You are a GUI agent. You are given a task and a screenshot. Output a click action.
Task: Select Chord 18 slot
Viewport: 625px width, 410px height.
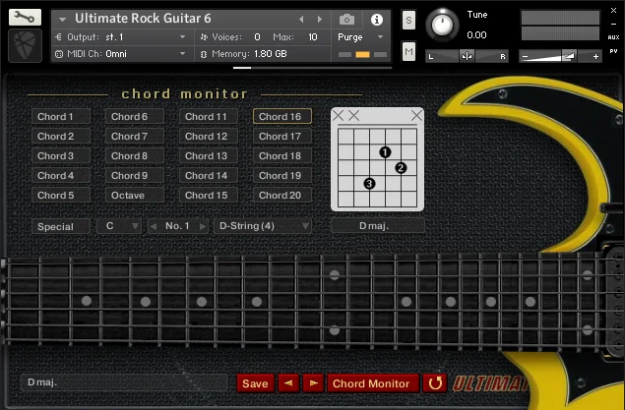(282, 155)
